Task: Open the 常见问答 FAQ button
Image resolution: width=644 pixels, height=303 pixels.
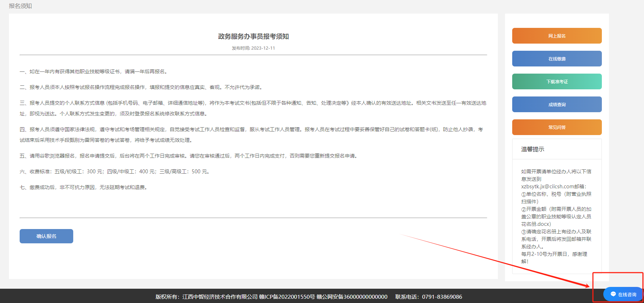Action: pyautogui.click(x=556, y=127)
